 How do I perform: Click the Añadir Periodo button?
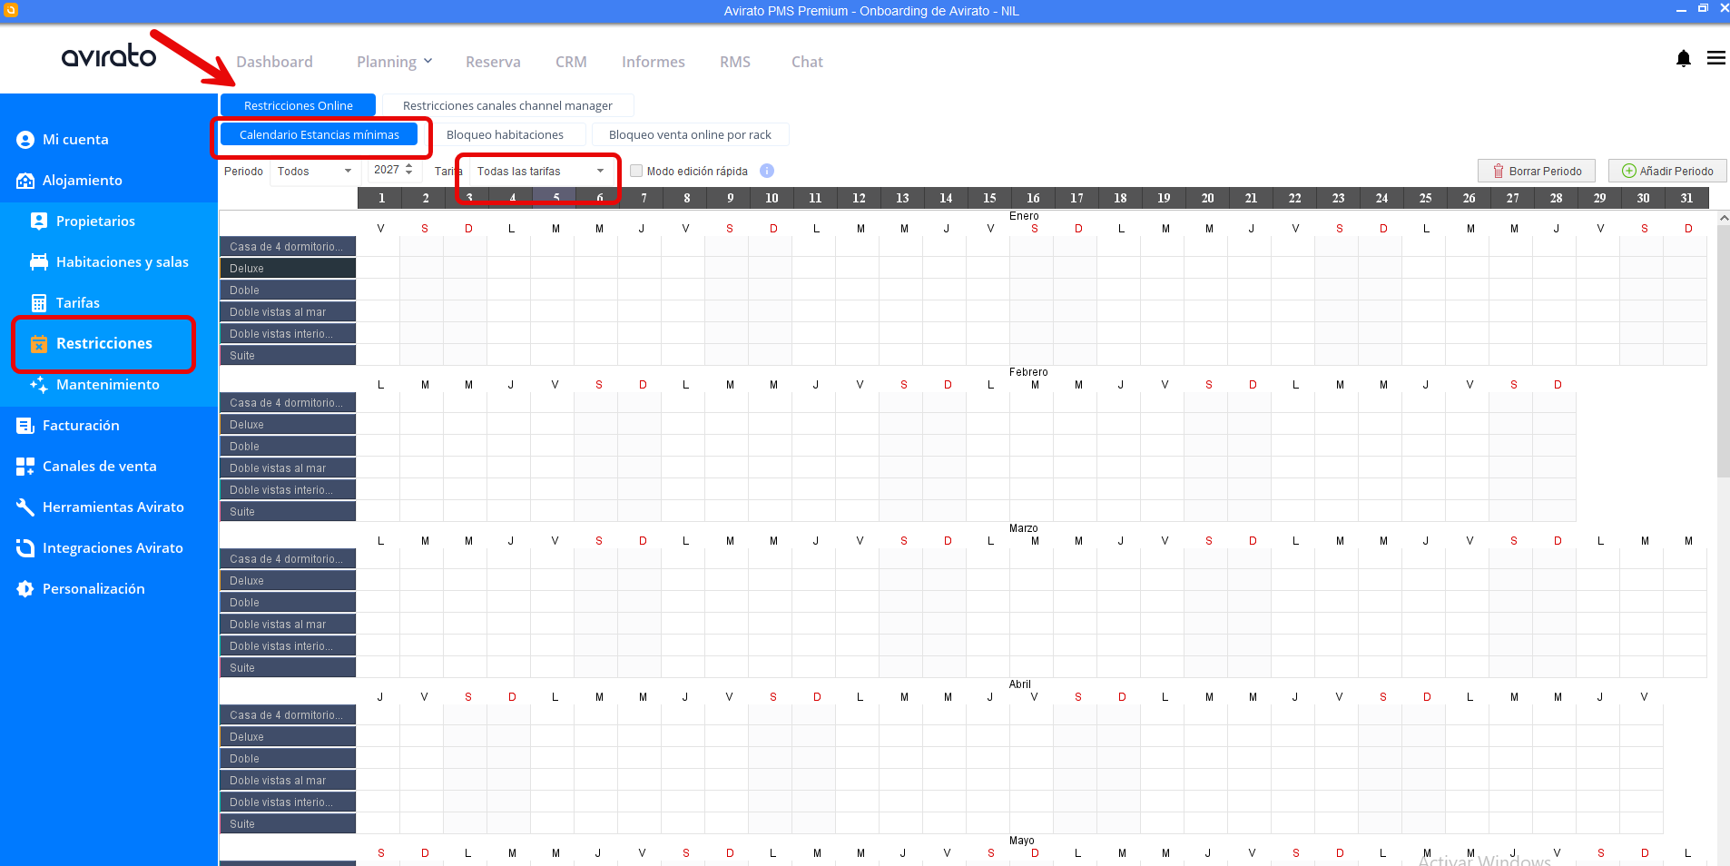tap(1667, 171)
